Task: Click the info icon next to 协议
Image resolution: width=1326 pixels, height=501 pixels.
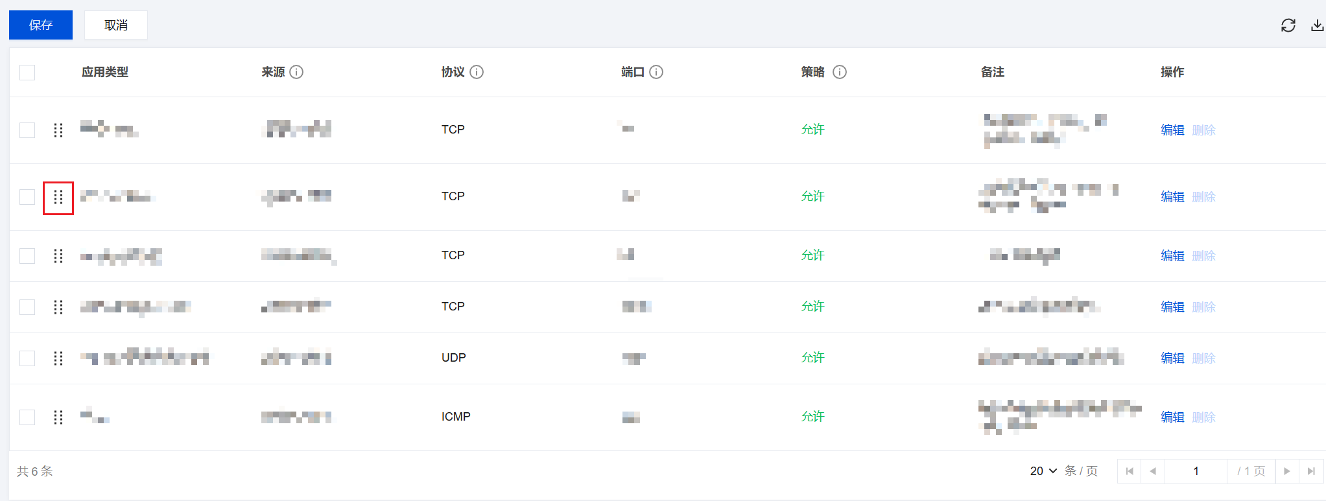Action: [x=477, y=72]
